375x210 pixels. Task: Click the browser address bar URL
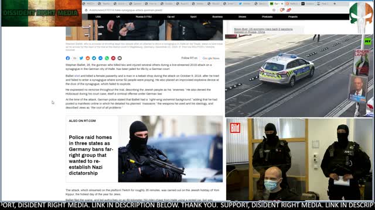[x=125, y=10]
